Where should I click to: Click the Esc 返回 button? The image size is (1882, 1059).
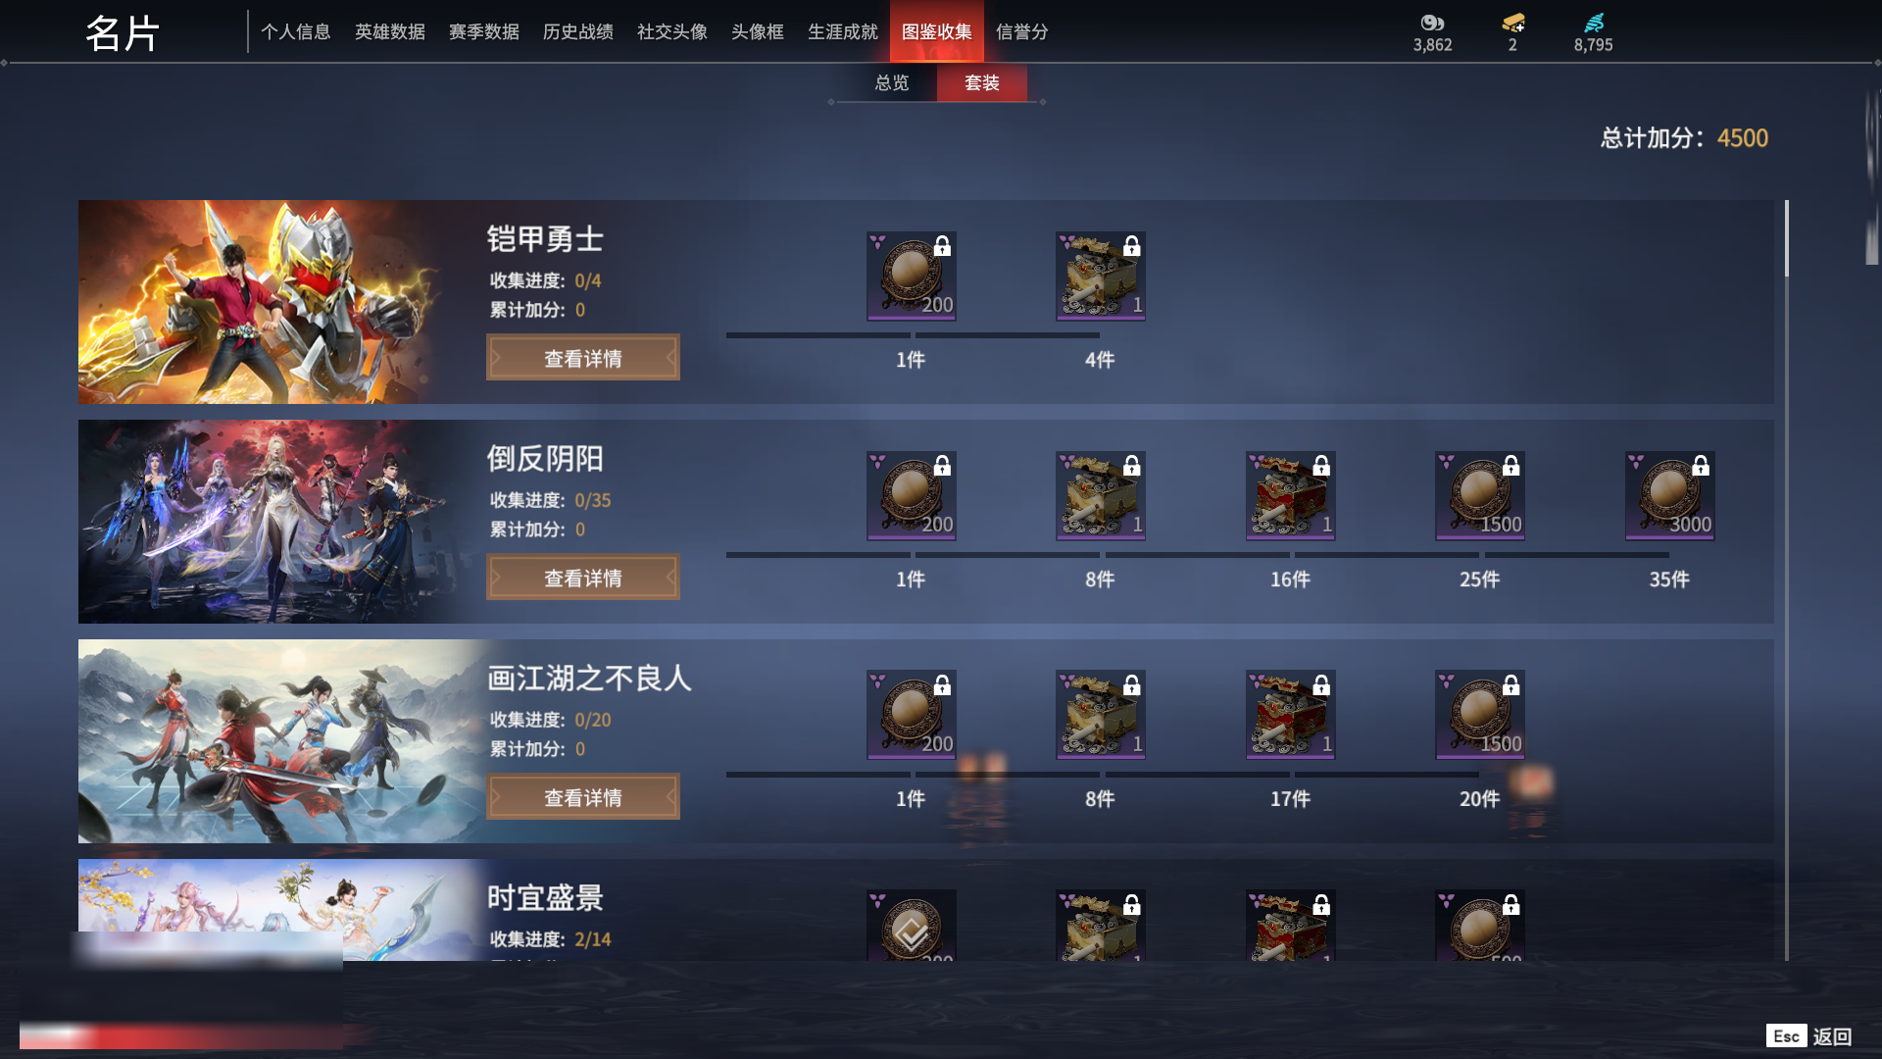[x=1809, y=1036]
